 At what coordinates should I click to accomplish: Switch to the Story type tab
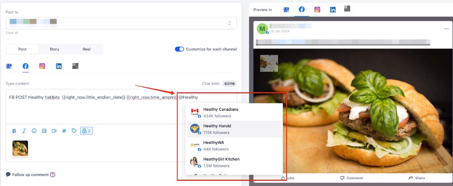[x=55, y=49]
